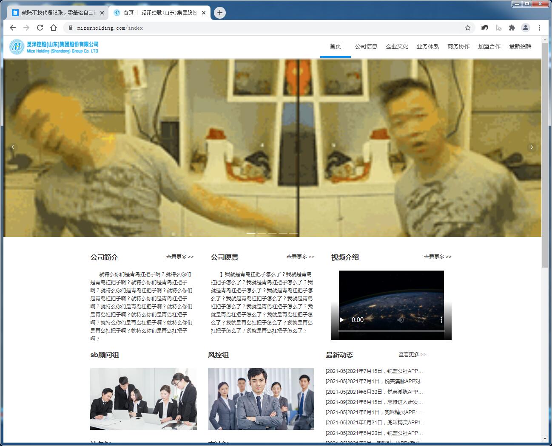Open 最新招聘 navigation menu item
The height and width of the screenshot is (446, 552).
point(520,46)
